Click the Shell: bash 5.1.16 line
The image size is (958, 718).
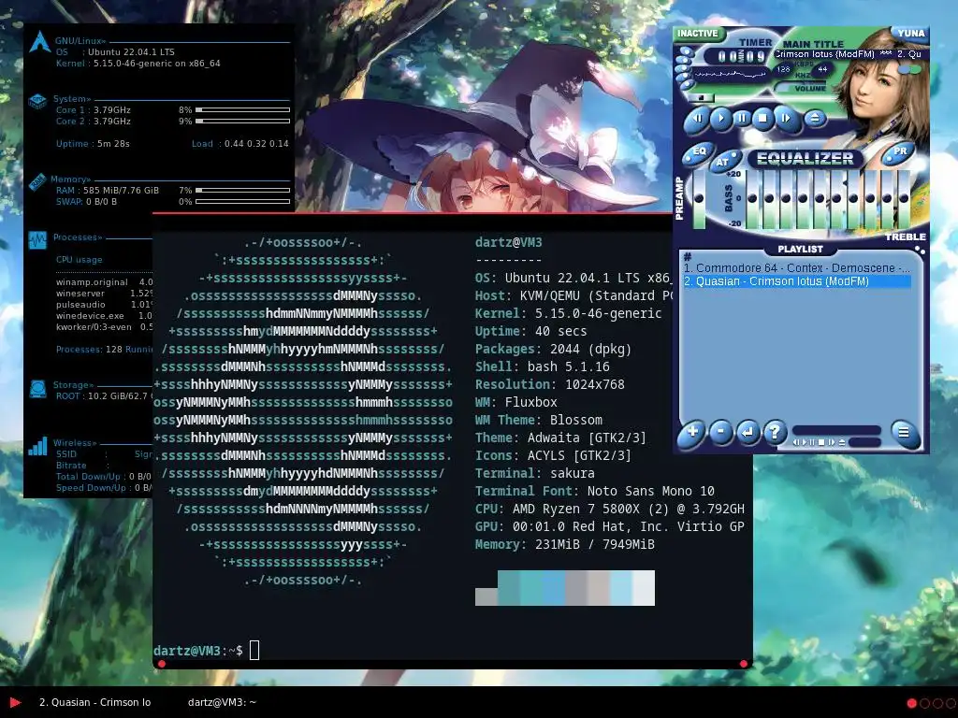click(x=543, y=366)
